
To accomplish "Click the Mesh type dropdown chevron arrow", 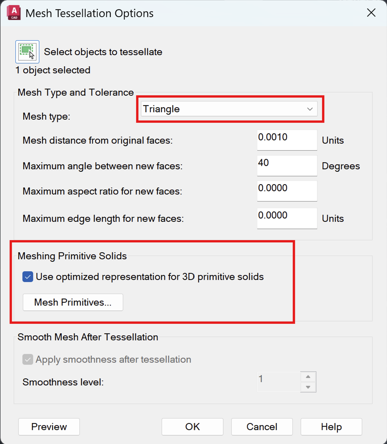I will [310, 109].
